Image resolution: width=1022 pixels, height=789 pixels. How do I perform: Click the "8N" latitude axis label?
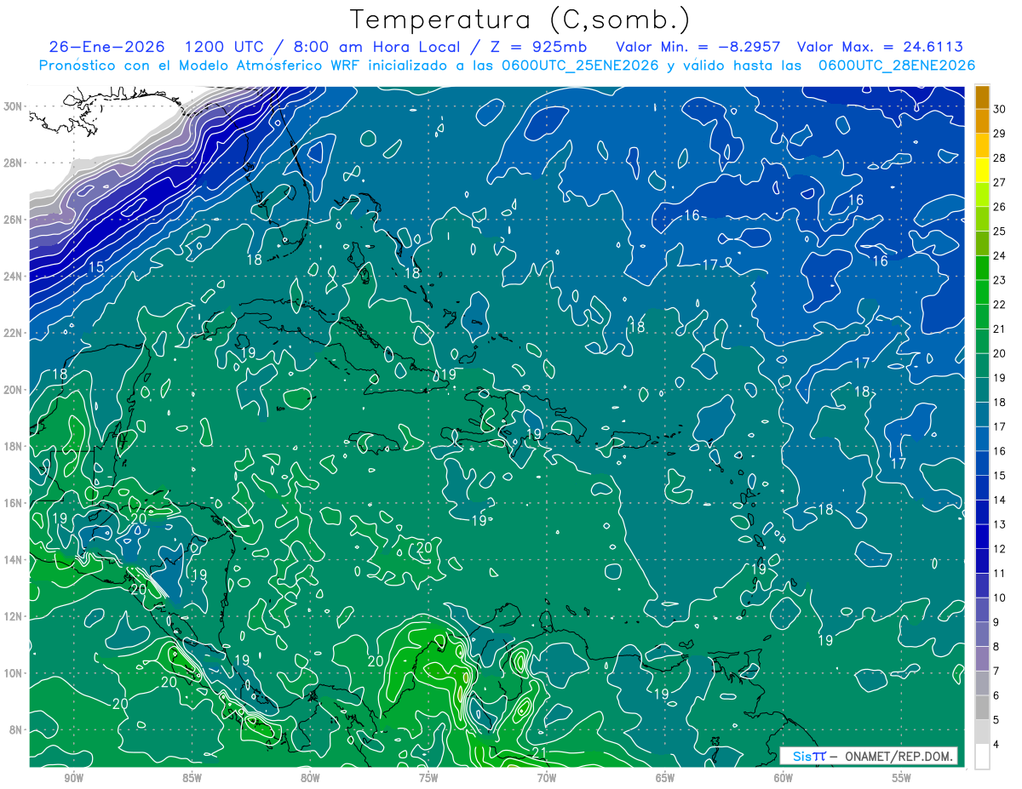click(x=16, y=729)
